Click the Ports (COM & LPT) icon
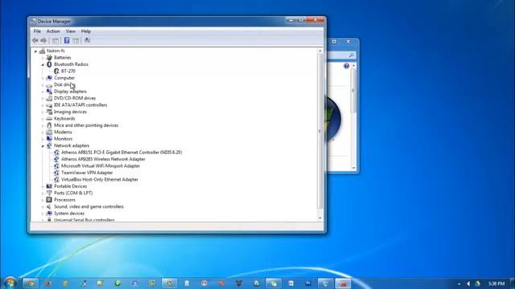 tap(49, 193)
